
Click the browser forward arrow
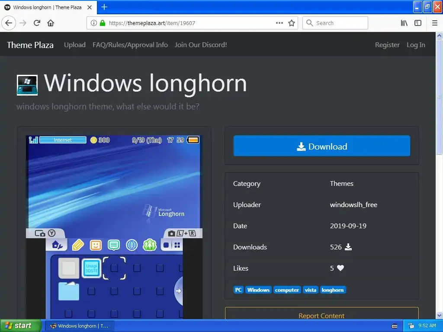tap(23, 23)
